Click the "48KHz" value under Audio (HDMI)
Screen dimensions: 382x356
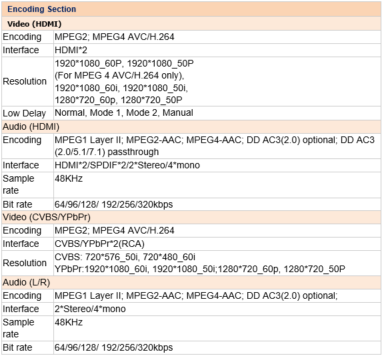(69, 179)
